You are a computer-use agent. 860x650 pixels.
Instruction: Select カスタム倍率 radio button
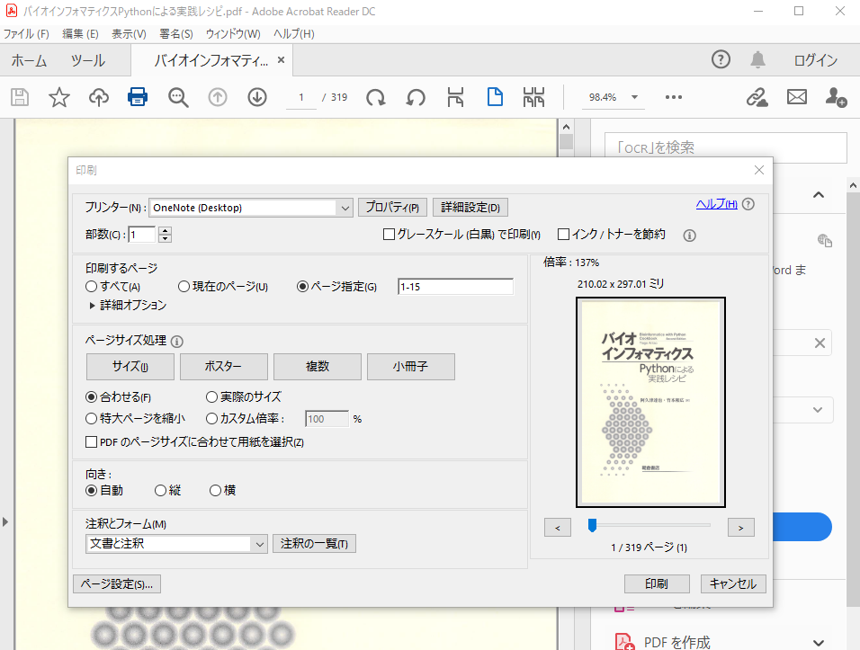211,419
